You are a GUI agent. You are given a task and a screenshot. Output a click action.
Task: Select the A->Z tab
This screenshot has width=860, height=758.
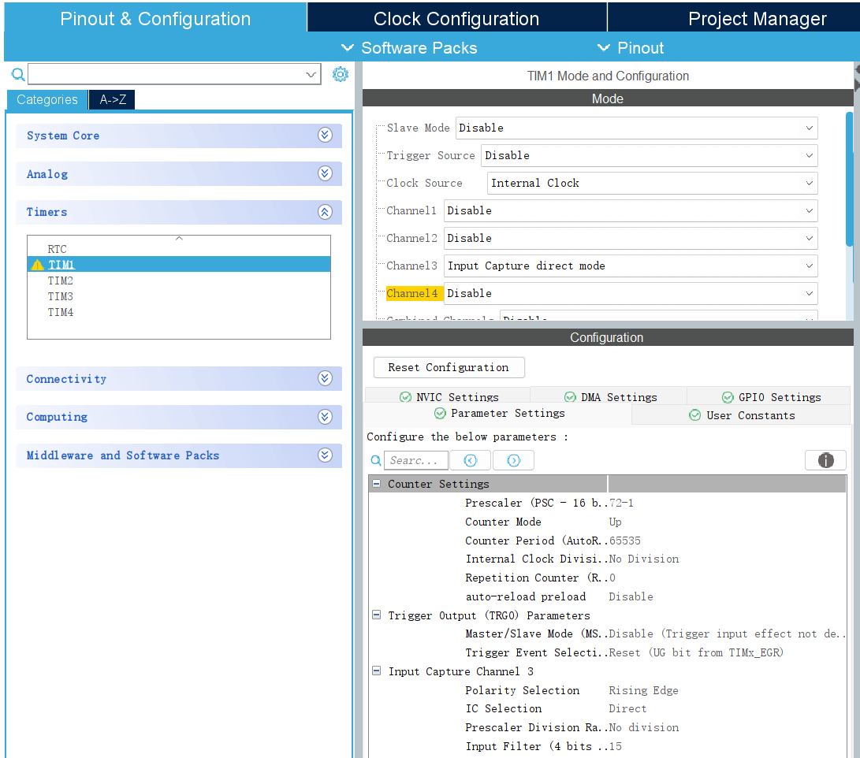(113, 100)
